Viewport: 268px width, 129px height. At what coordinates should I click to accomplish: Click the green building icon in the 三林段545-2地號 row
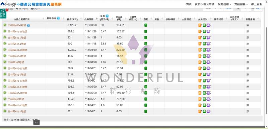pos(204,44)
